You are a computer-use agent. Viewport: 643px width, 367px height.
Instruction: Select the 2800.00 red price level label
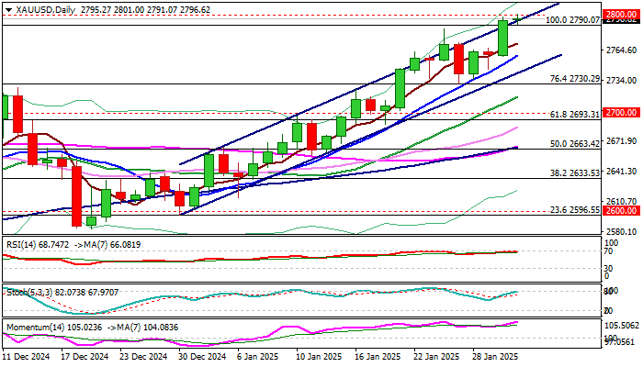click(621, 16)
